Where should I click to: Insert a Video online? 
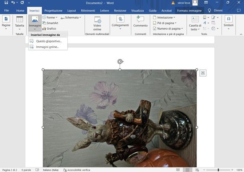pyautogui.click(x=97, y=23)
